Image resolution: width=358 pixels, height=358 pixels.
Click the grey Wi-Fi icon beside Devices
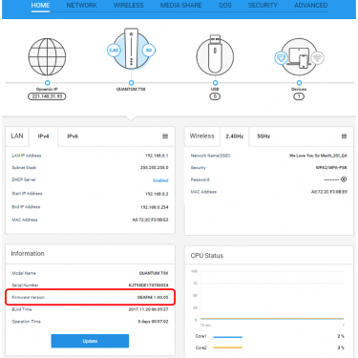pyautogui.click(x=317, y=58)
